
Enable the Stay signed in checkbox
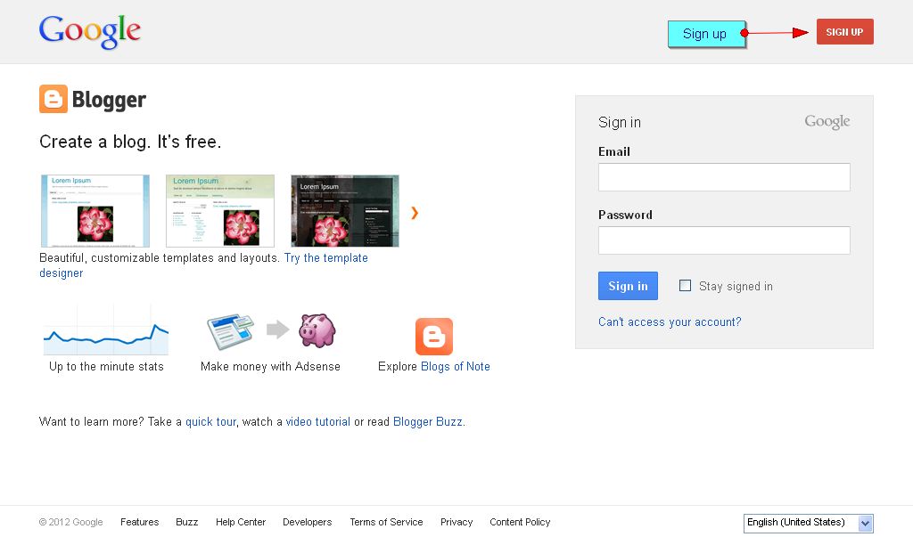685,286
